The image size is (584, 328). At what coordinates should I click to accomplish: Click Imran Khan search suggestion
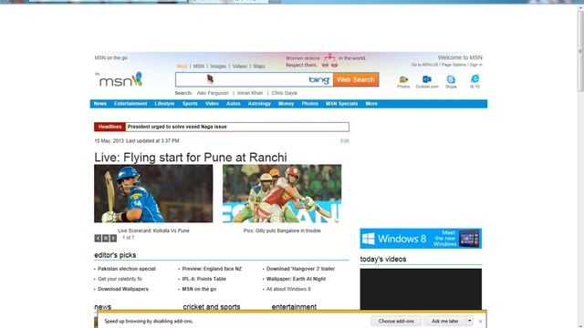(250, 93)
